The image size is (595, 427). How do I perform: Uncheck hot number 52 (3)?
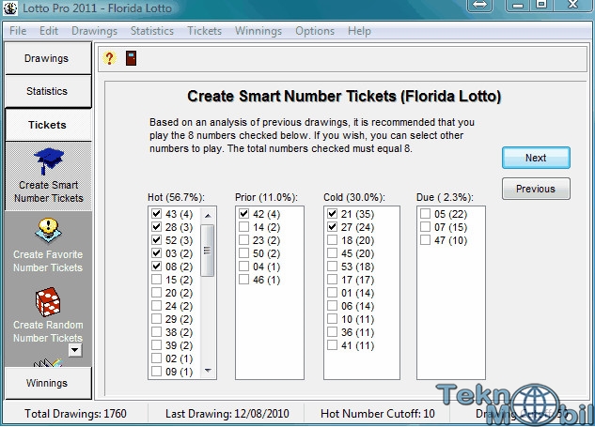coord(156,240)
